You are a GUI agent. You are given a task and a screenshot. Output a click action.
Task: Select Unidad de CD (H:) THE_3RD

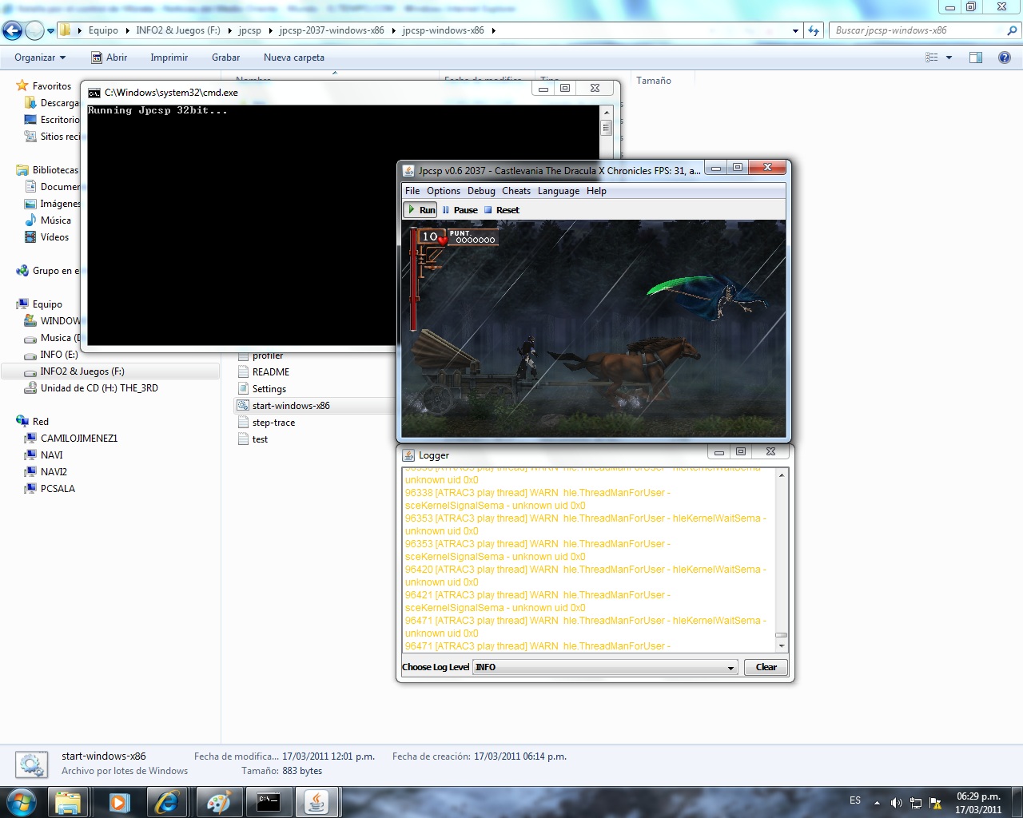click(x=99, y=388)
